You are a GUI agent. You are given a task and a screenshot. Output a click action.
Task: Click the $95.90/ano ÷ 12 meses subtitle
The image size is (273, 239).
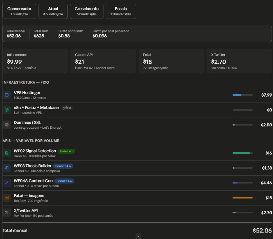[x=30, y=98]
